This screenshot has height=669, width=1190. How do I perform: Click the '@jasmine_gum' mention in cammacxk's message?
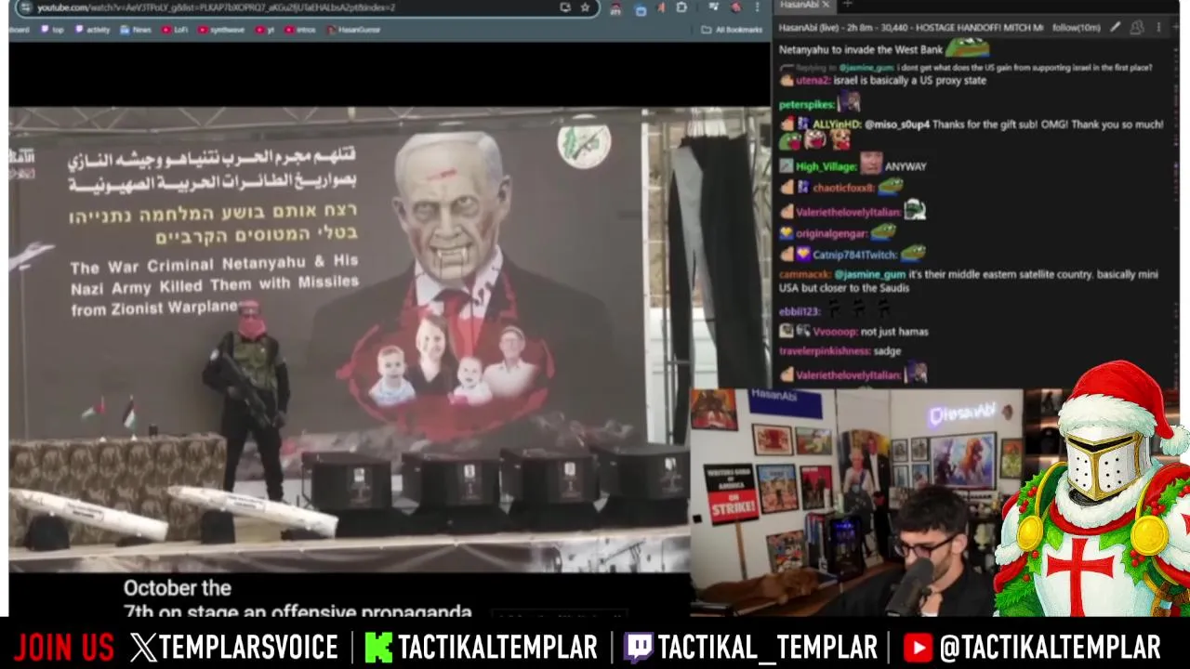click(869, 275)
